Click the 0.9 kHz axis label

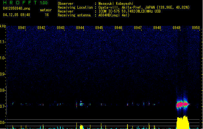[x=3, y=74]
